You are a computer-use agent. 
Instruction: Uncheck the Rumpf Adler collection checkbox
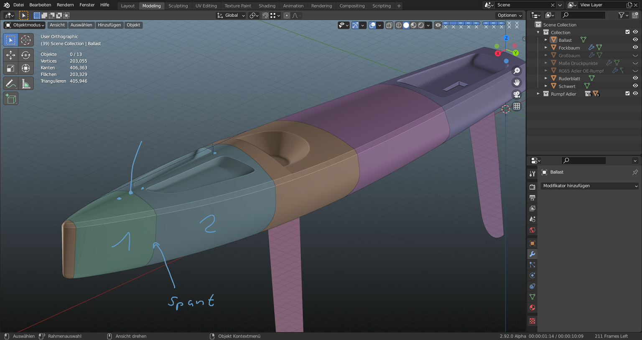[x=627, y=94]
